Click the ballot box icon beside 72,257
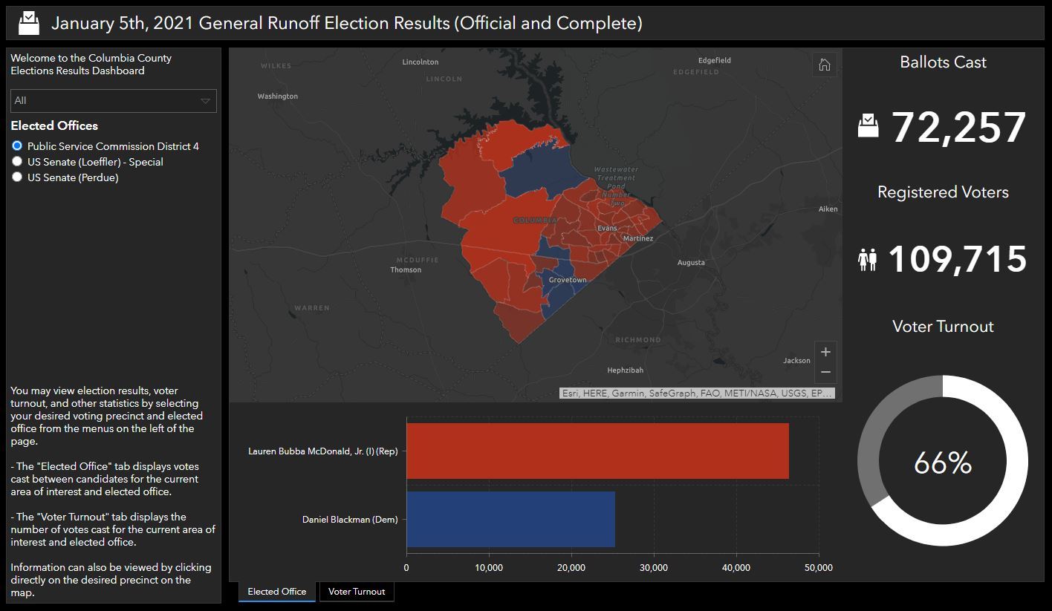This screenshot has height=611, width=1052. pos(868,125)
